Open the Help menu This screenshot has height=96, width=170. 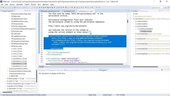tap(52, 5)
